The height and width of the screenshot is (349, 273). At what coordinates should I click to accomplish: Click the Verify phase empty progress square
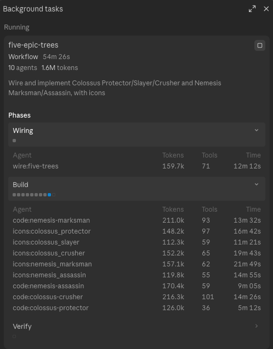14,336
